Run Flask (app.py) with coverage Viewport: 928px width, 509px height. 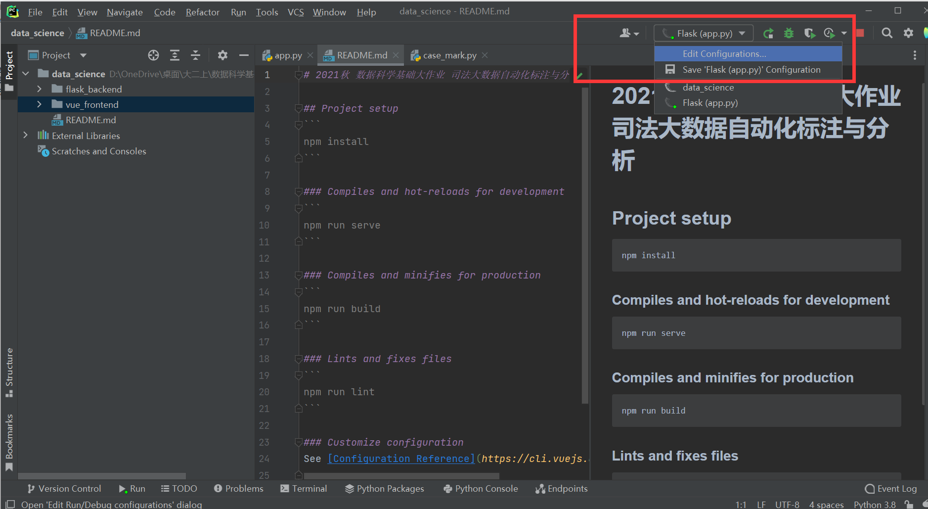[810, 33]
